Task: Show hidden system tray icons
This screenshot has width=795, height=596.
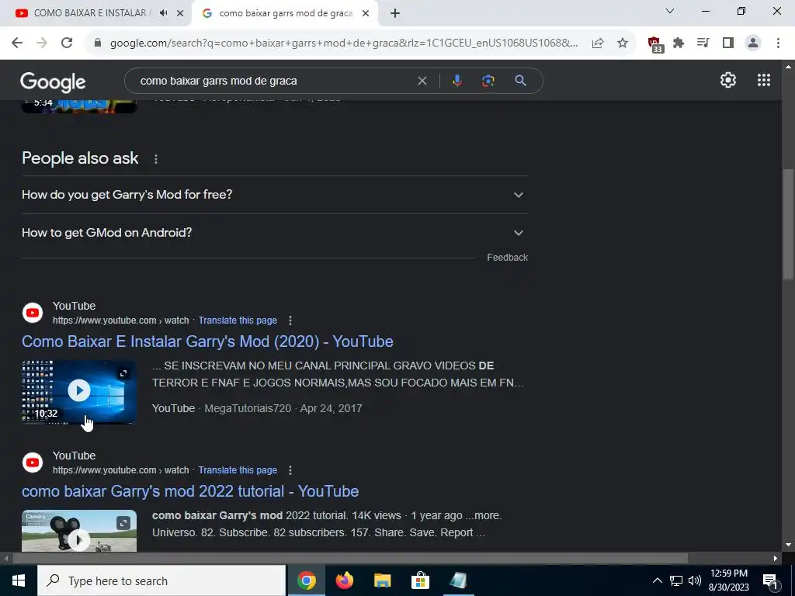Action: (657, 580)
